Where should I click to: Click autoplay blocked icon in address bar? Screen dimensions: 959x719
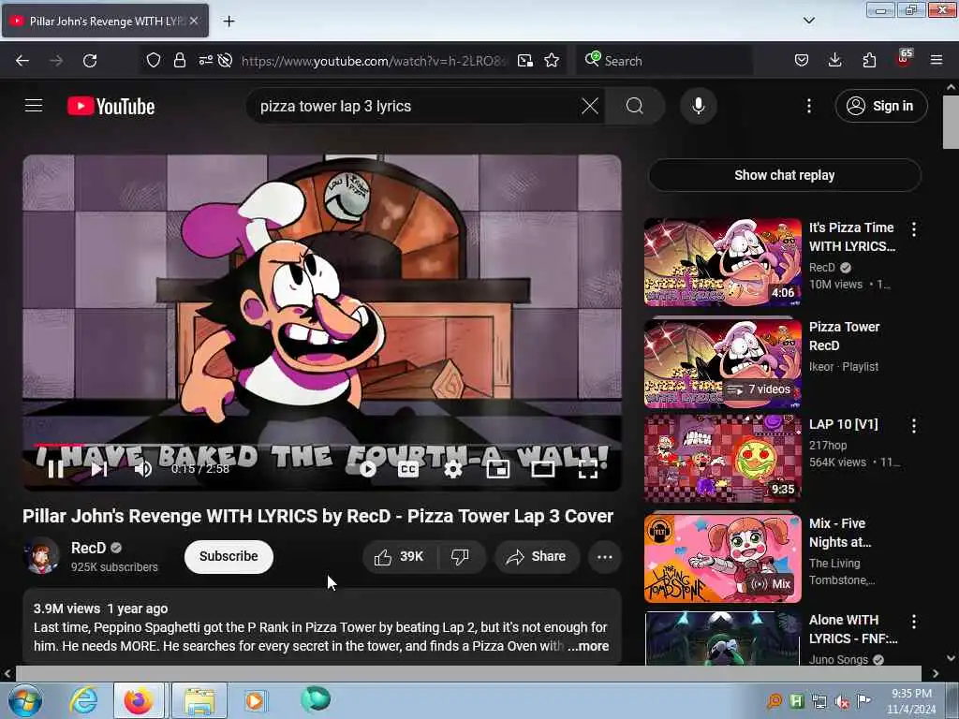click(225, 60)
